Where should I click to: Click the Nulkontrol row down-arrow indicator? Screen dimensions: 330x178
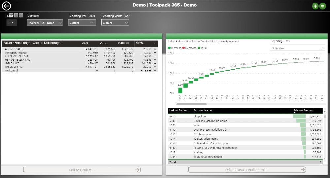click(x=155, y=70)
